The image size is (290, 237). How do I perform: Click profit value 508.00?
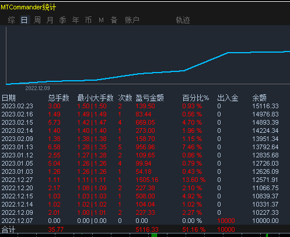pyautogui.click(x=145, y=196)
